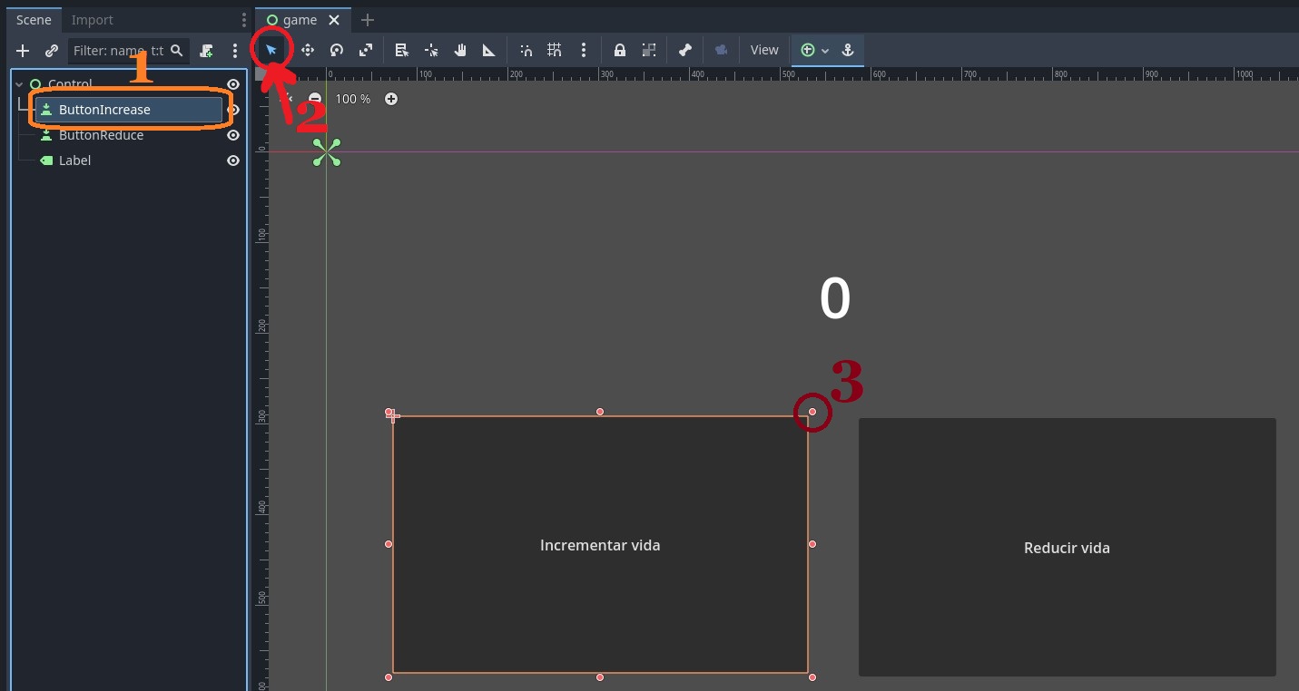1299x691 pixels.
Task: Lock the selected node with padlock icon
Action: [x=620, y=51]
